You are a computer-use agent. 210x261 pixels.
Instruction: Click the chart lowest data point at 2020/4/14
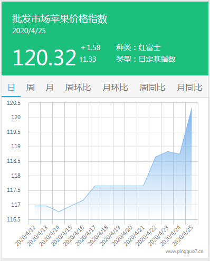(59, 211)
